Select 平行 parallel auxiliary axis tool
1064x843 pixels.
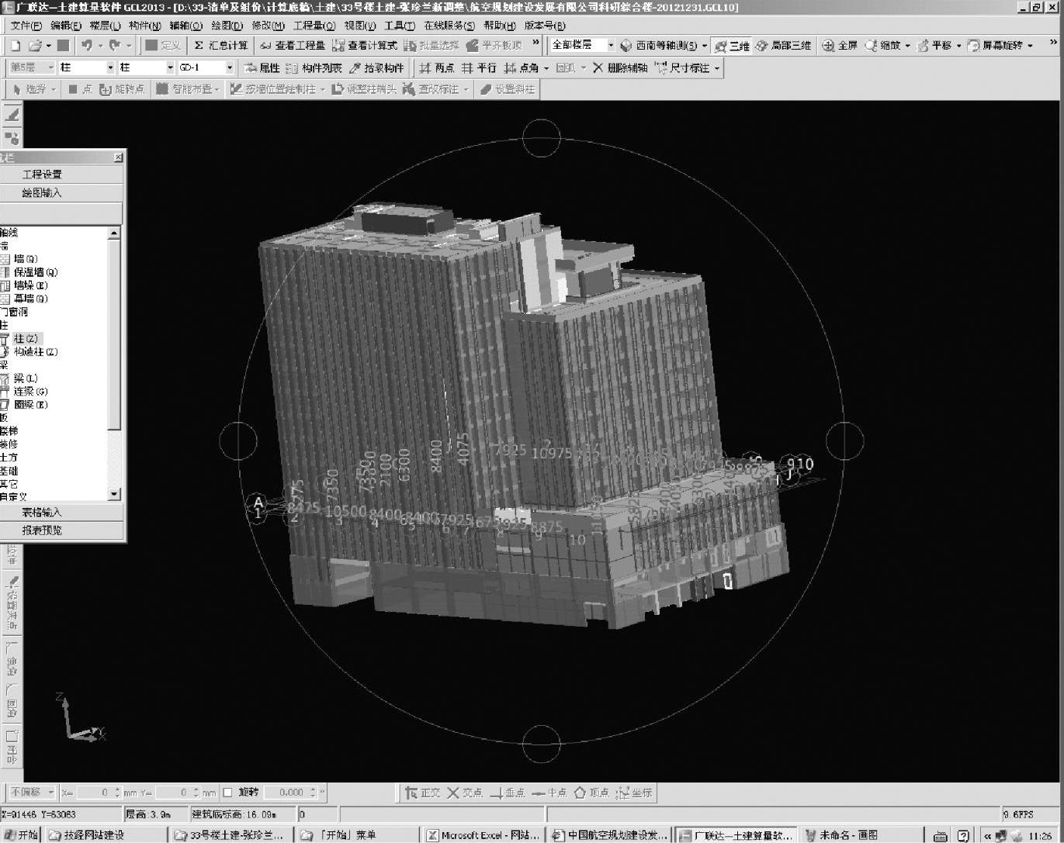[479, 68]
